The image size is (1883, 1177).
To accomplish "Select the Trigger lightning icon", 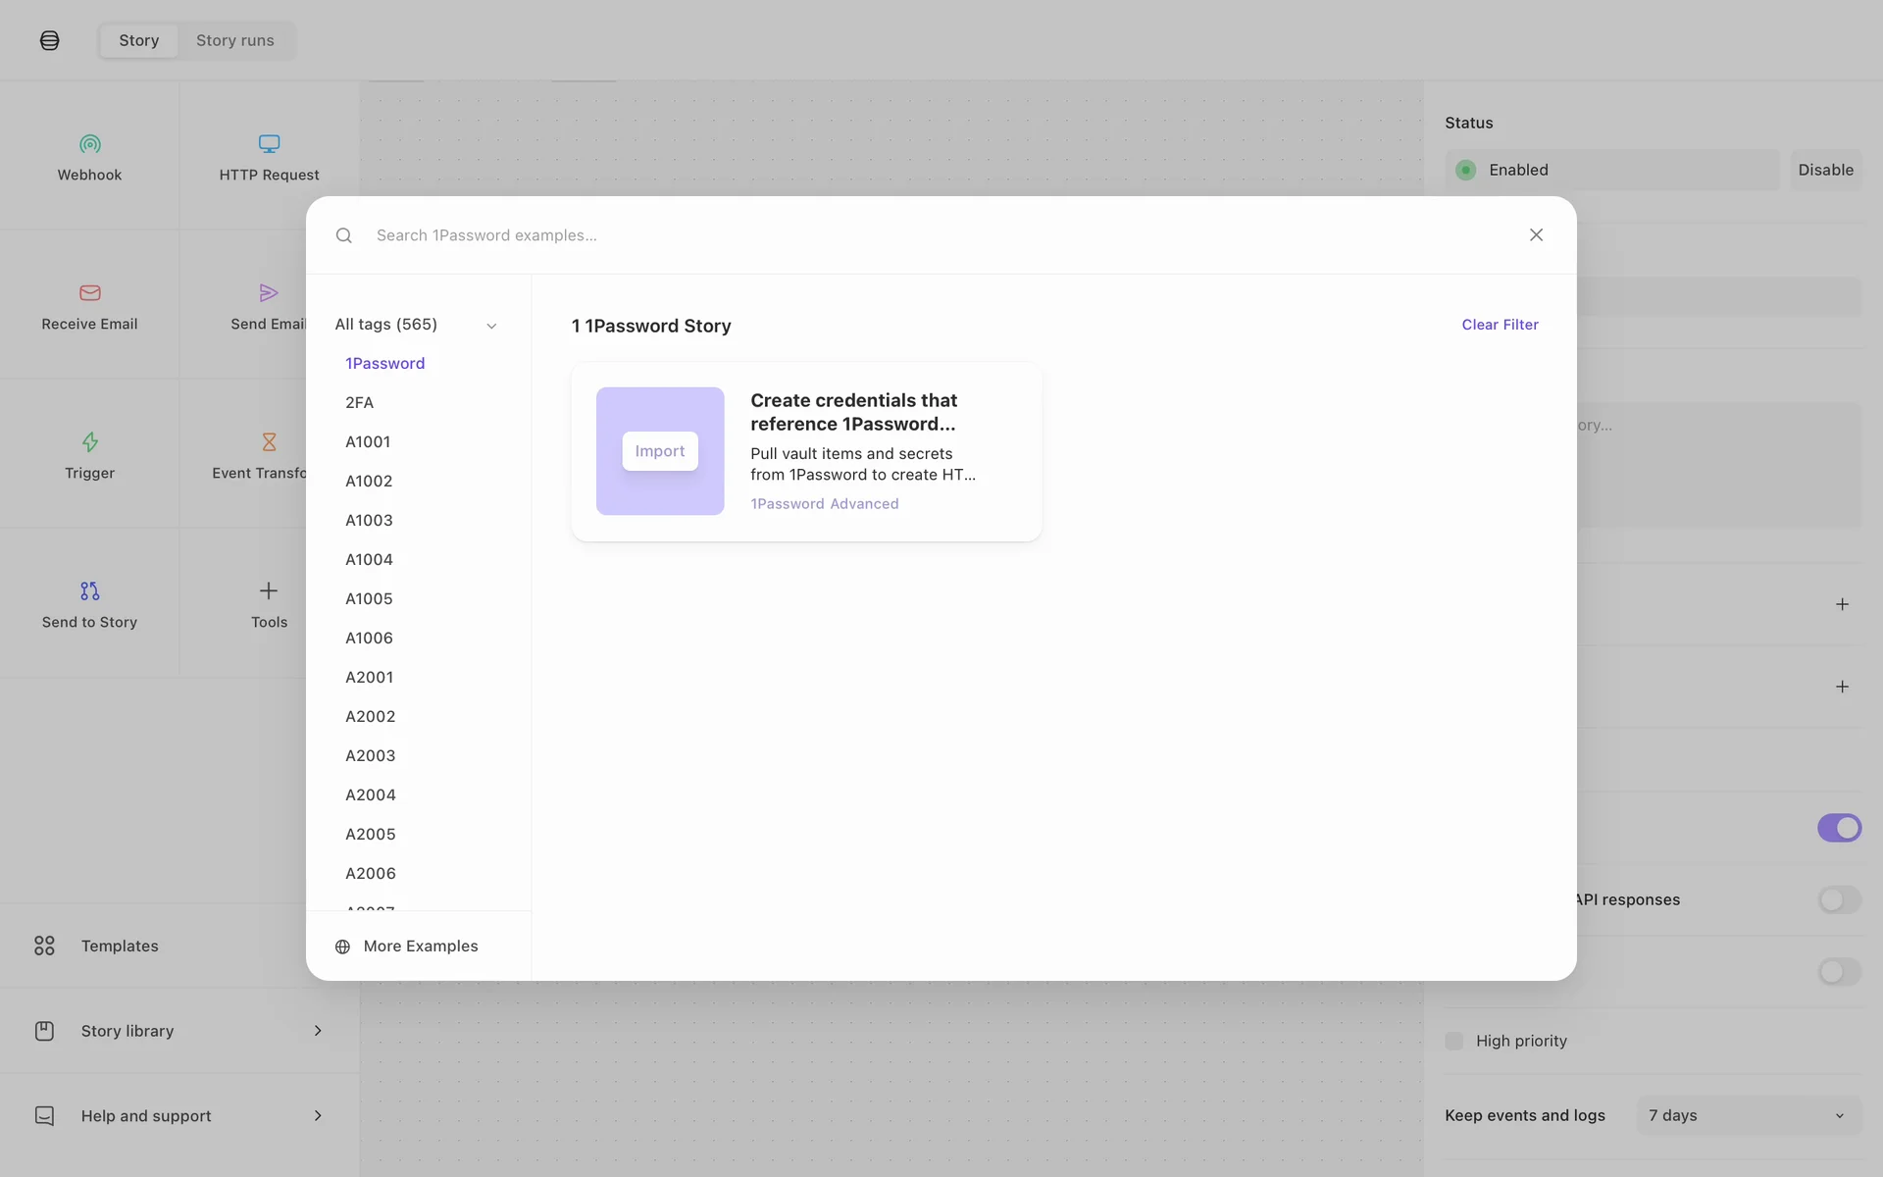I will (89, 442).
